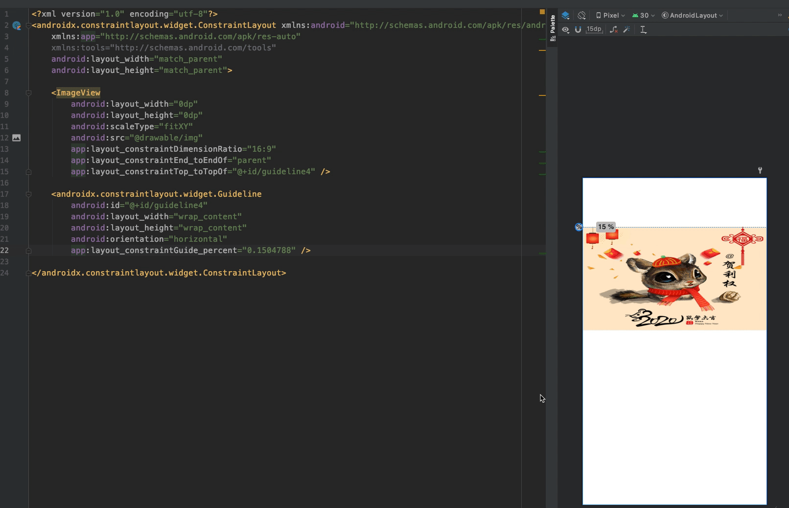Click the orientation rotate icon
This screenshot has width=789, height=508.
pyautogui.click(x=581, y=15)
